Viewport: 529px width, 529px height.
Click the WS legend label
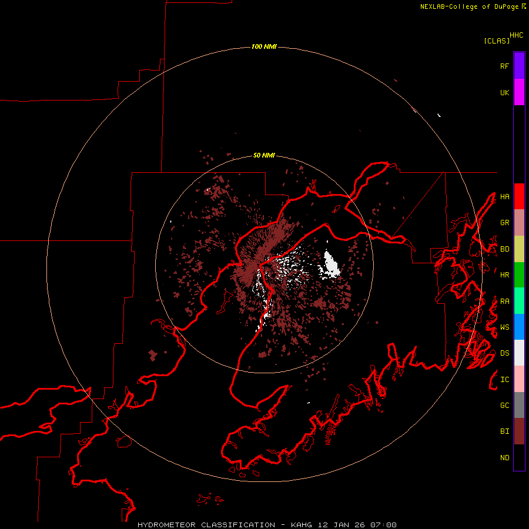505,327
